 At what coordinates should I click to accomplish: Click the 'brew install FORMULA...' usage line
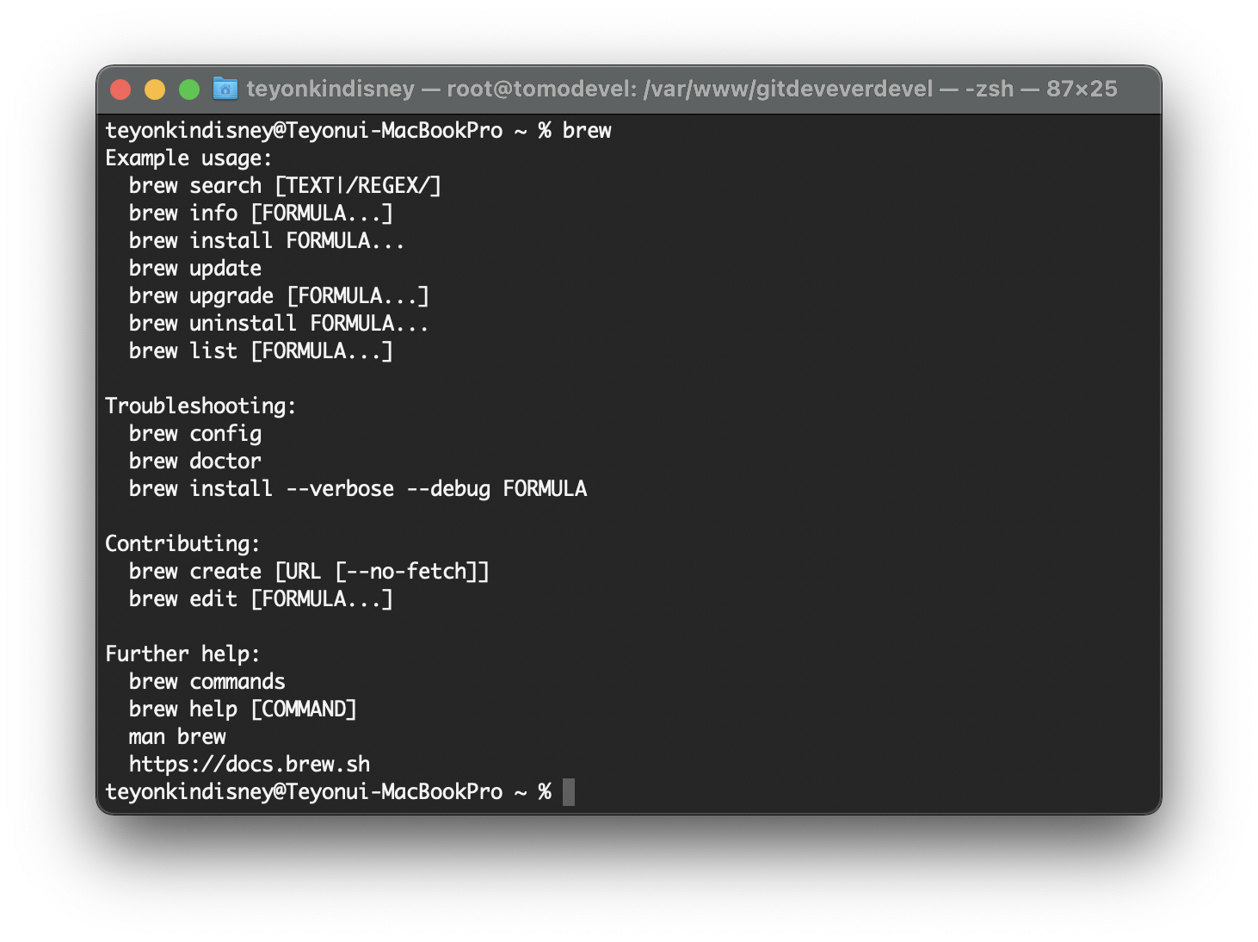[x=267, y=240]
